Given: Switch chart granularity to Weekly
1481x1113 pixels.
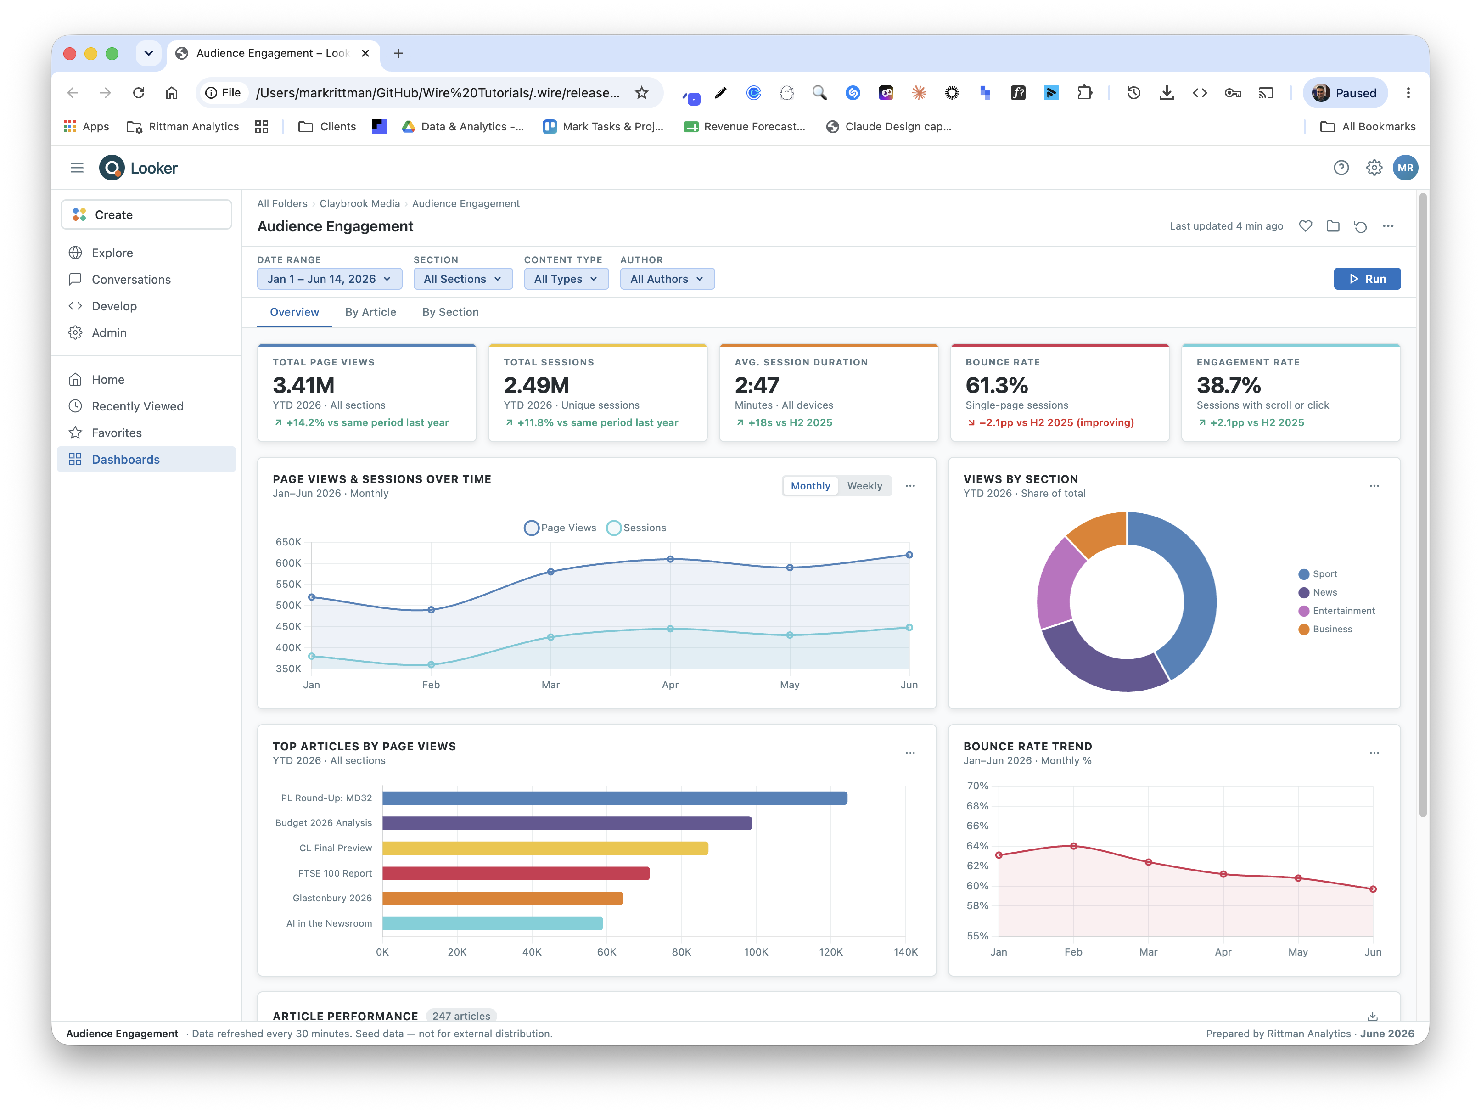Looking at the screenshot, I should coord(864,485).
